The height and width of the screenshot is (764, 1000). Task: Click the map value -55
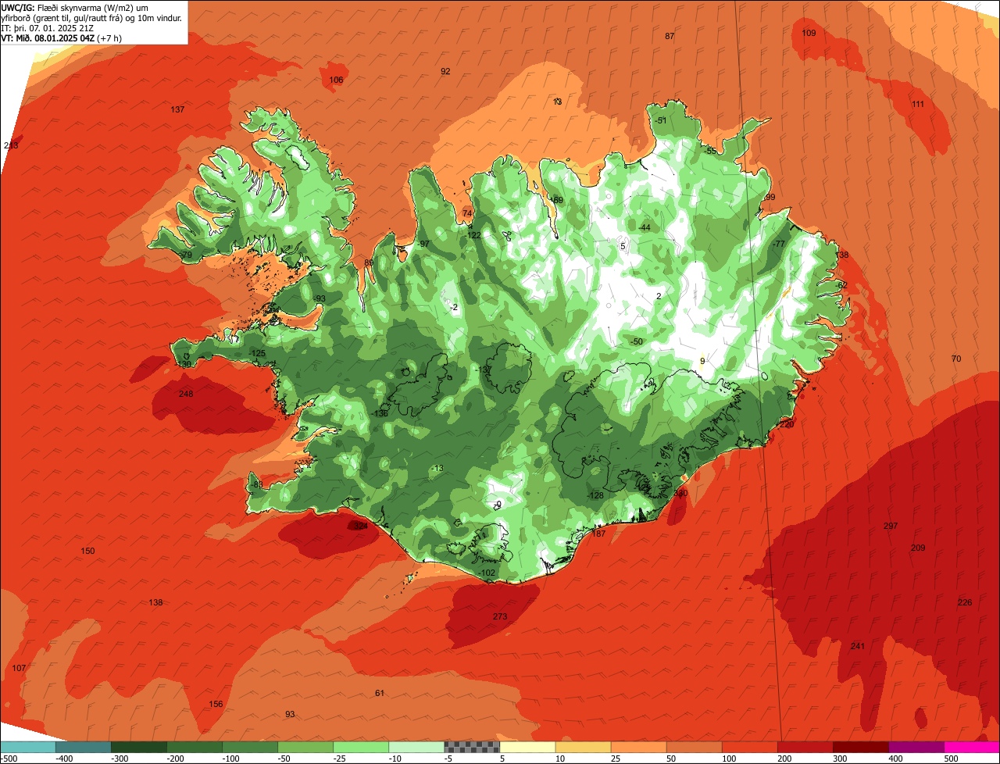(710, 151)
